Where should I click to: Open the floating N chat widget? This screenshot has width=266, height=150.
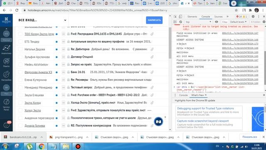(158, 121)
